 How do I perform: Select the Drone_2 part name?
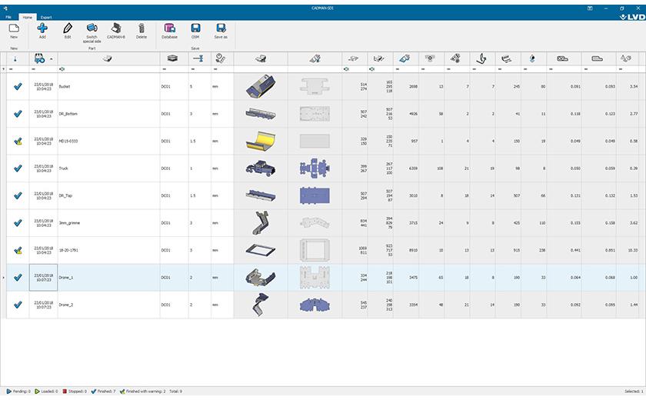pos(65,305)
